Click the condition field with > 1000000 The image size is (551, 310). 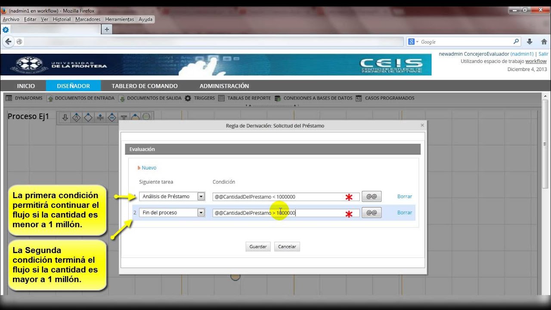(286, 213)
